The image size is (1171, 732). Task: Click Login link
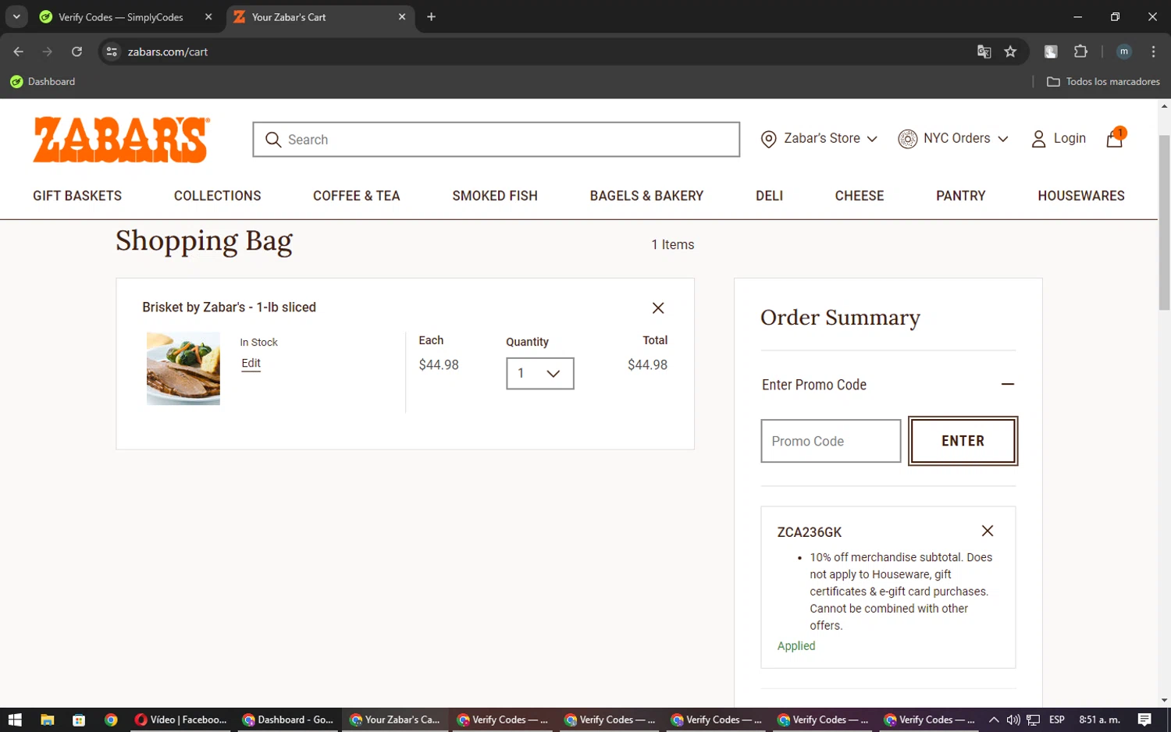click(x=1070, y=138)
